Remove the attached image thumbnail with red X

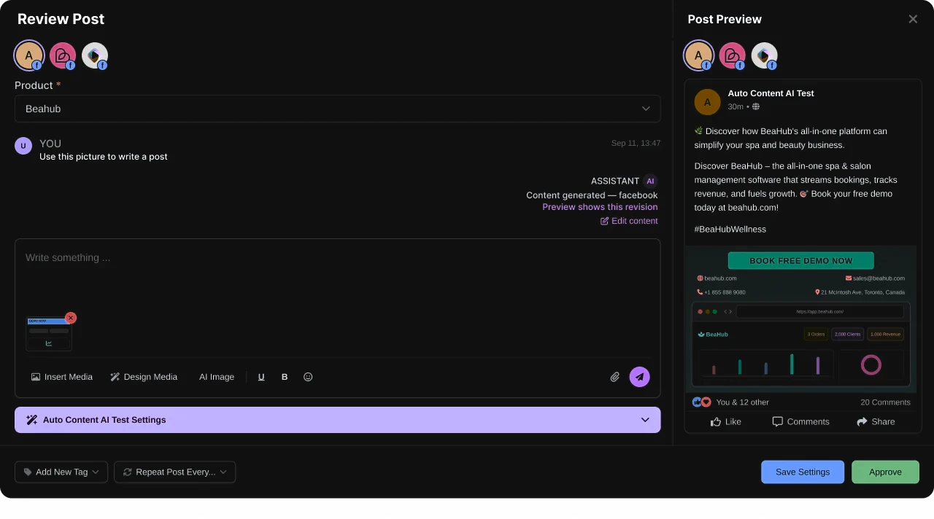(x=71, y=318)
